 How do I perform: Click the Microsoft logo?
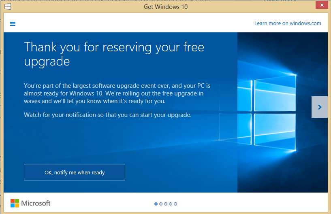coord(30,203)
